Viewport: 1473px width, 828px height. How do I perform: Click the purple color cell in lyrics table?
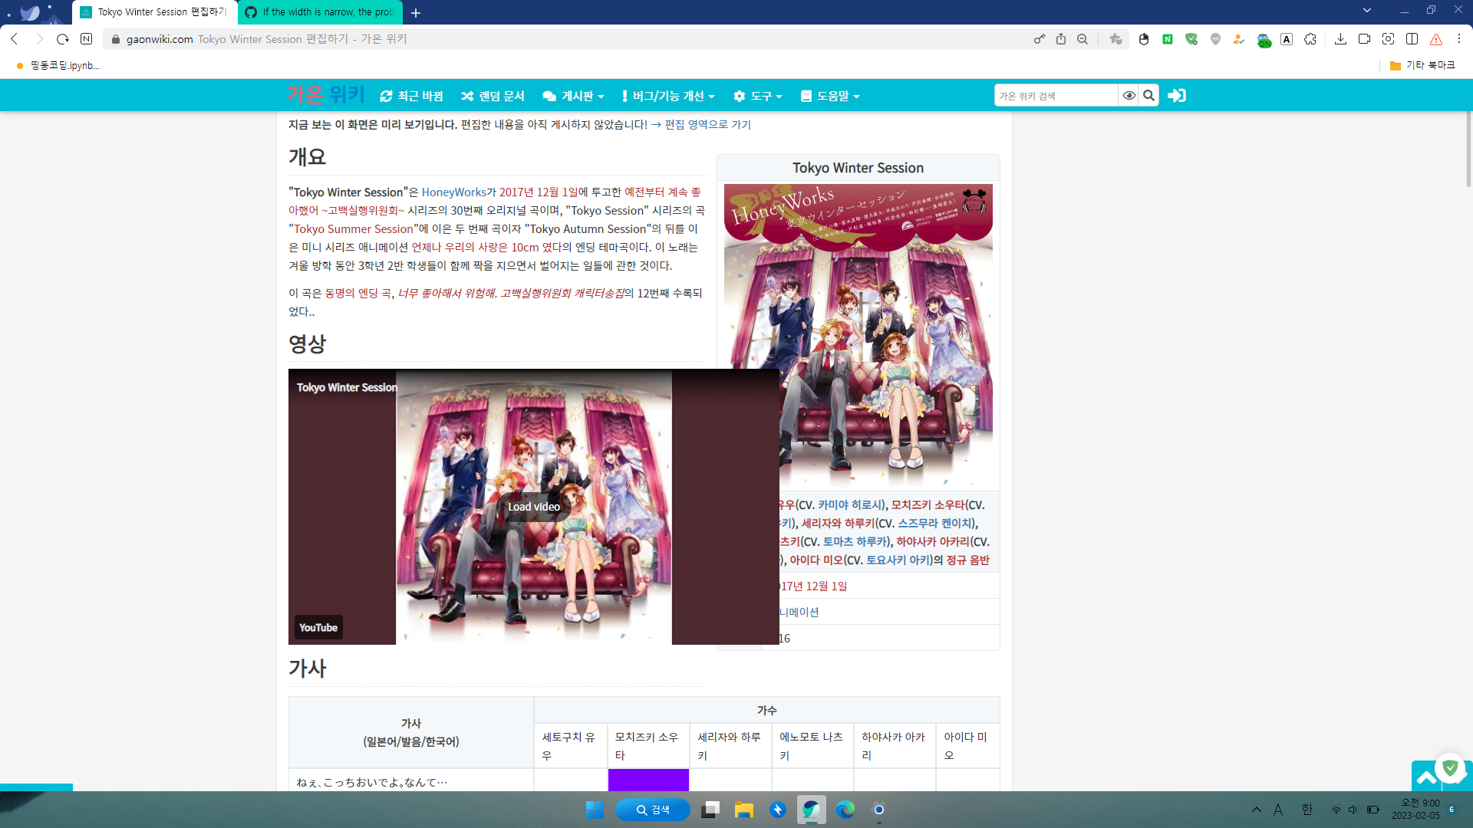[x=648, y=780]
